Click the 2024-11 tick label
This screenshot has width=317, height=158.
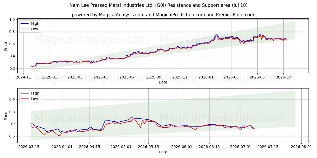pos(24,77)
